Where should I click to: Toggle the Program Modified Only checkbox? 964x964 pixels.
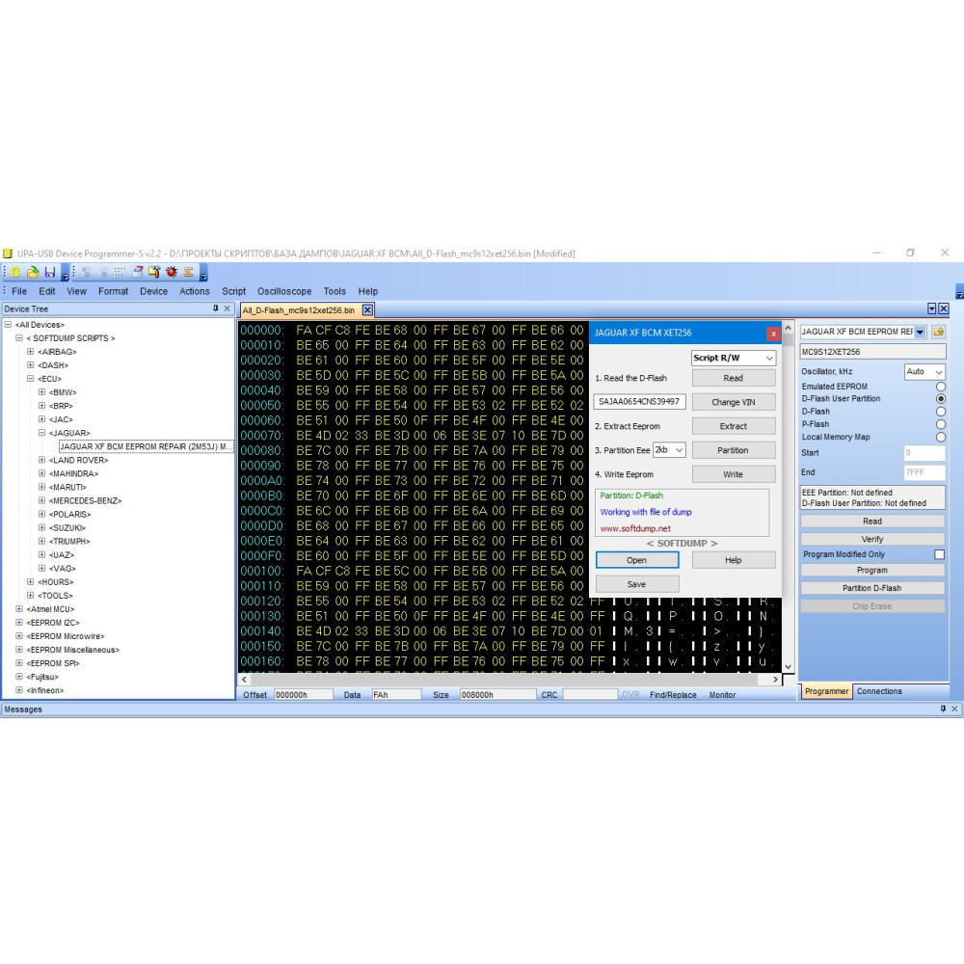(939, 554)
